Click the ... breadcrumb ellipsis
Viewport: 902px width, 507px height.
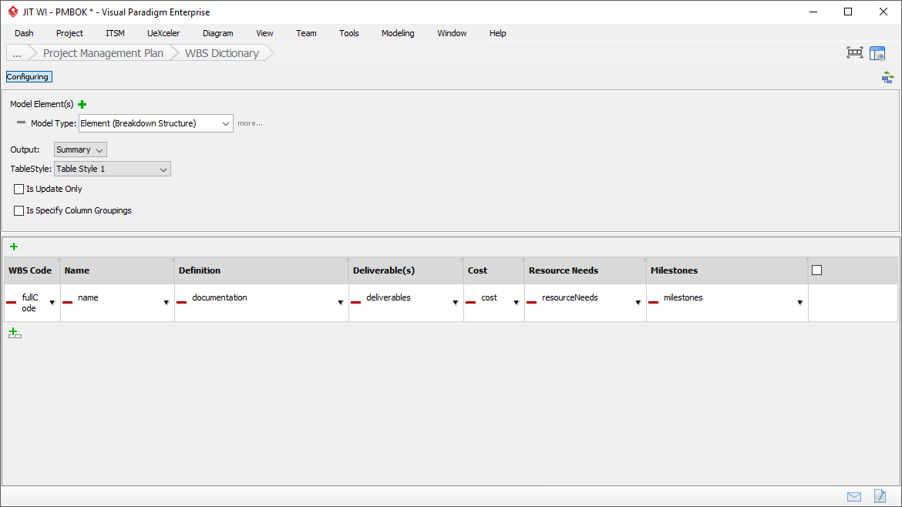point(17,53)
